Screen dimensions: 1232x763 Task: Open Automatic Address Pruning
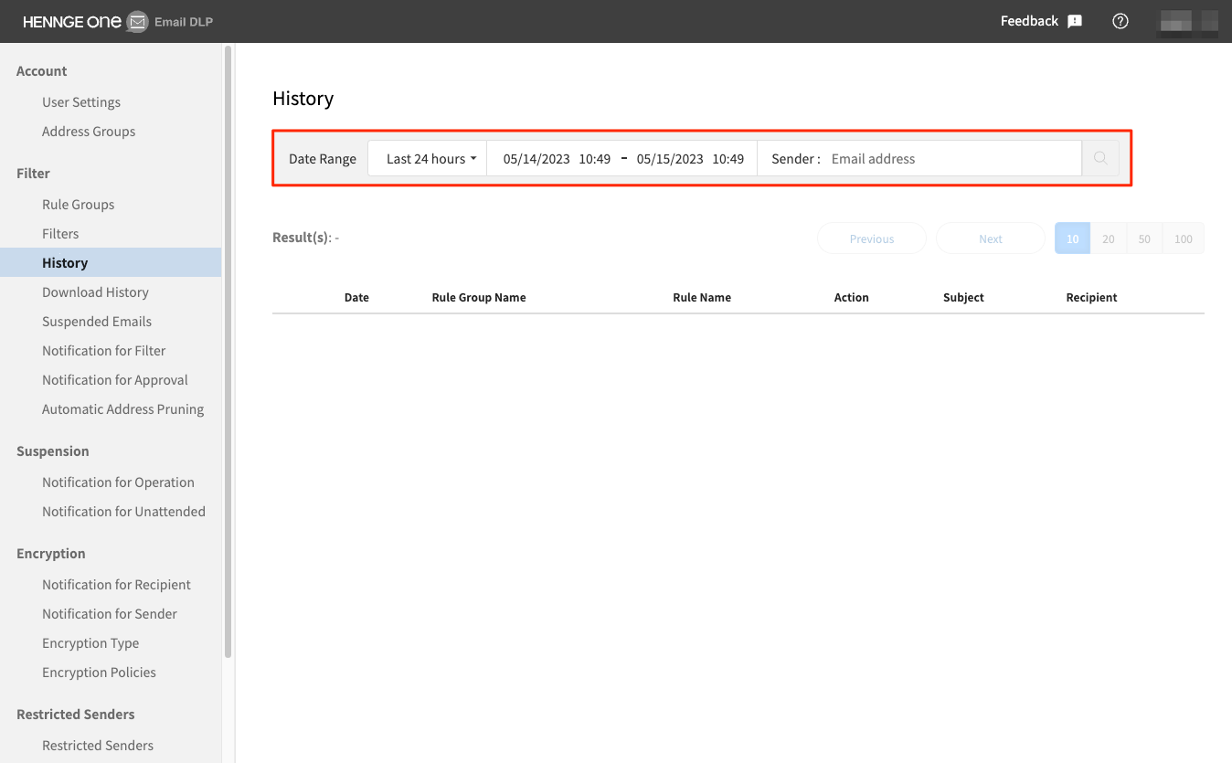tap(123, 409)
